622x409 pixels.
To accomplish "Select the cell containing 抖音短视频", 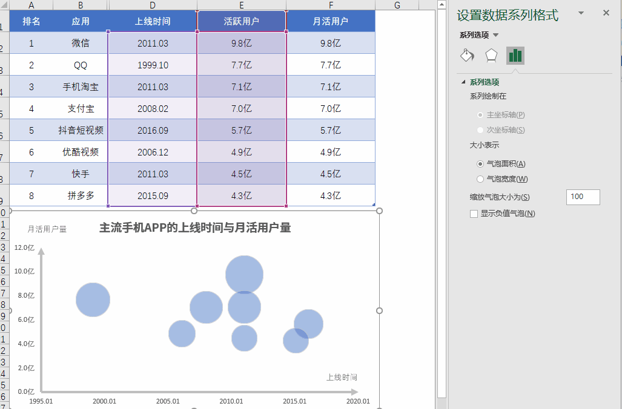I will pos(81,130).
